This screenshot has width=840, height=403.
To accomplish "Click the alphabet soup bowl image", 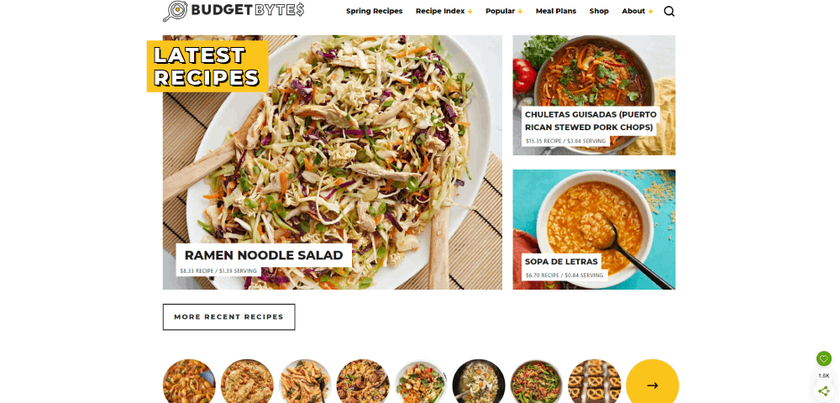I will (594, 214).
